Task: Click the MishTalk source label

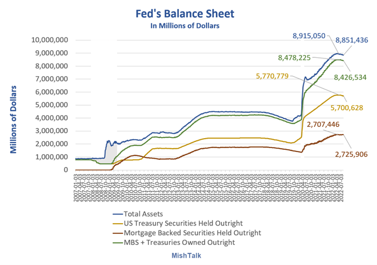Action: (x=186, y=256)
